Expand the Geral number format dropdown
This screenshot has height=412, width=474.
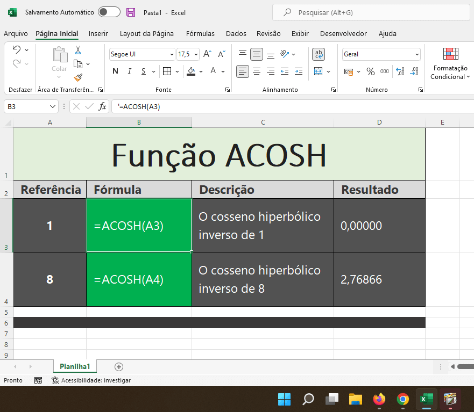(417, 54)
